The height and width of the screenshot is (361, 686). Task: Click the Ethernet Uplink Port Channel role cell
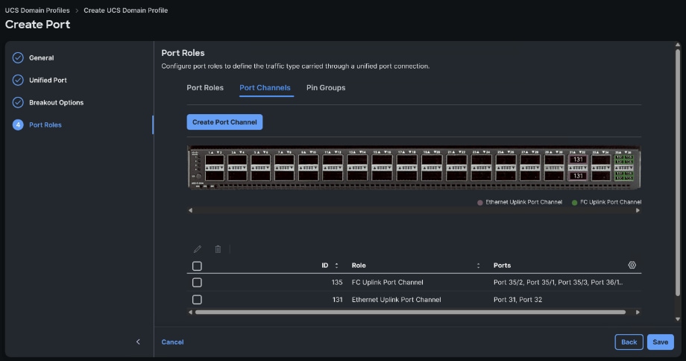tap(397, 299)
